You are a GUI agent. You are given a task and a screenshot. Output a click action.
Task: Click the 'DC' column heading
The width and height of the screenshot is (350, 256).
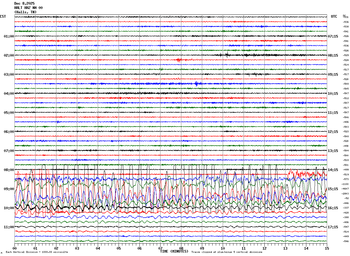(x=344, y=16)
